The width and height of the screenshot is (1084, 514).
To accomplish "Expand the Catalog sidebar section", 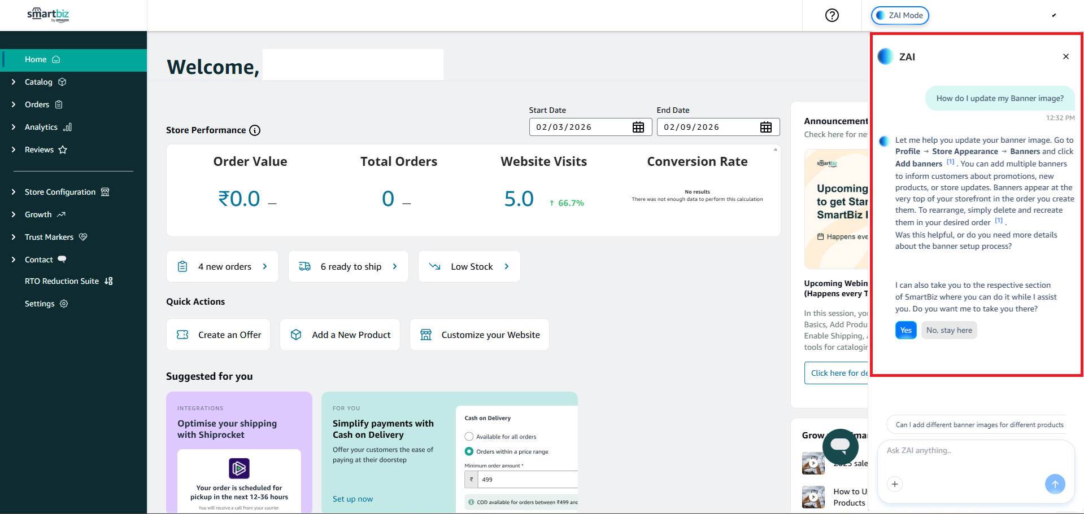I will pos(38,82).
